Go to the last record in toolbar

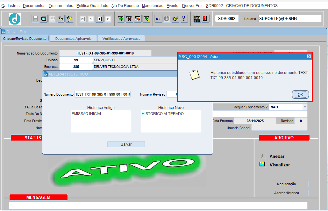(x=108, y=19)
